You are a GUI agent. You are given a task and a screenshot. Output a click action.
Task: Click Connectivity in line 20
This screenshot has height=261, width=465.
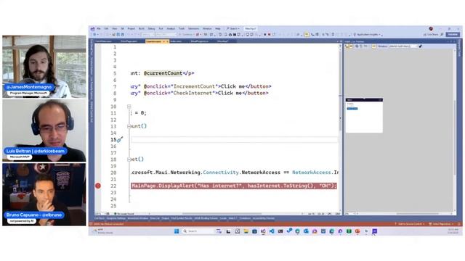[221, 173]
